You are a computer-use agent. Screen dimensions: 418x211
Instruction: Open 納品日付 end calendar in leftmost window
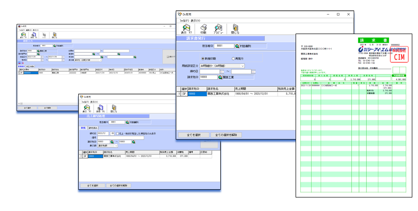pyautogui.click(x=63, y=57)
